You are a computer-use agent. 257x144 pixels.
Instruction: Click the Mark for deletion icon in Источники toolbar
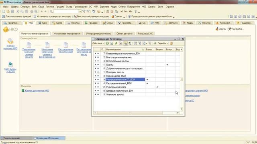[120, 43]
